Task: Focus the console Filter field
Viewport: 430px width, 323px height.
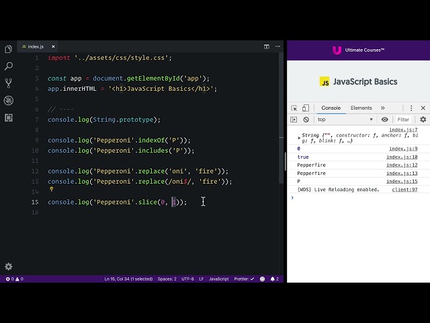Action: 403,120
